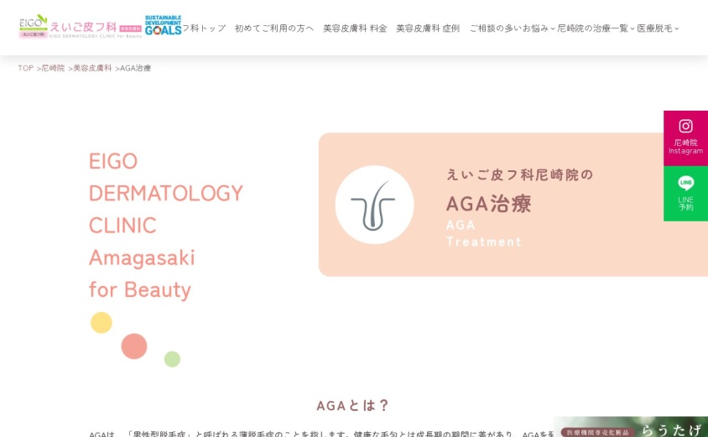This screenshot has width=708, height=437.
Task: Expand ご相談の多いお悩み dropdown menu
Action: [512, 29]
